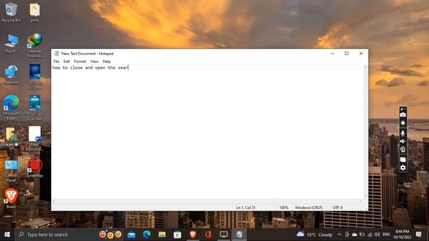Close the Notepad window
Image resolution: width=429 pixels, height=241 pixels.
click(361, 54)
